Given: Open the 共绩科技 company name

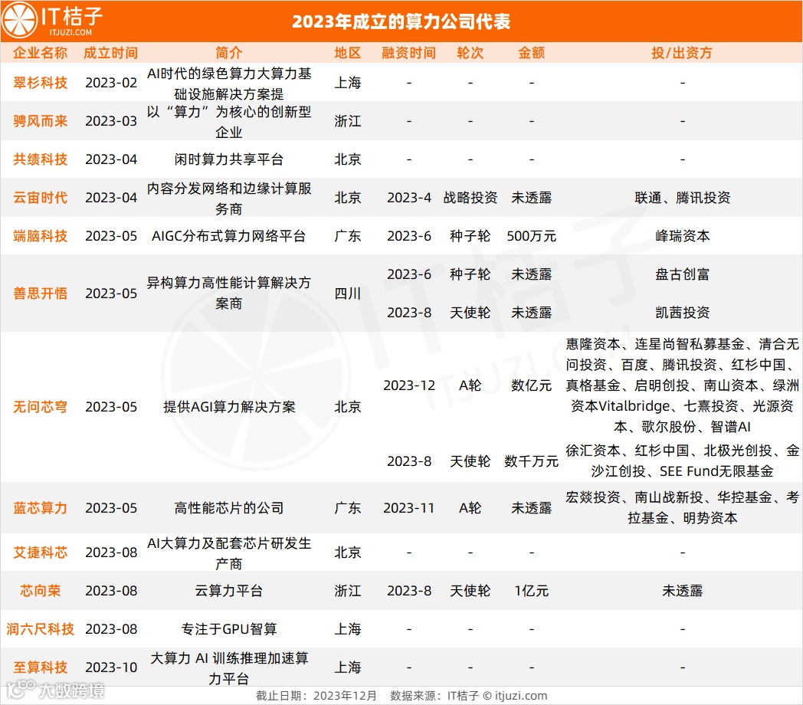Looking at the screenshot, I should (x=40, y=159).
